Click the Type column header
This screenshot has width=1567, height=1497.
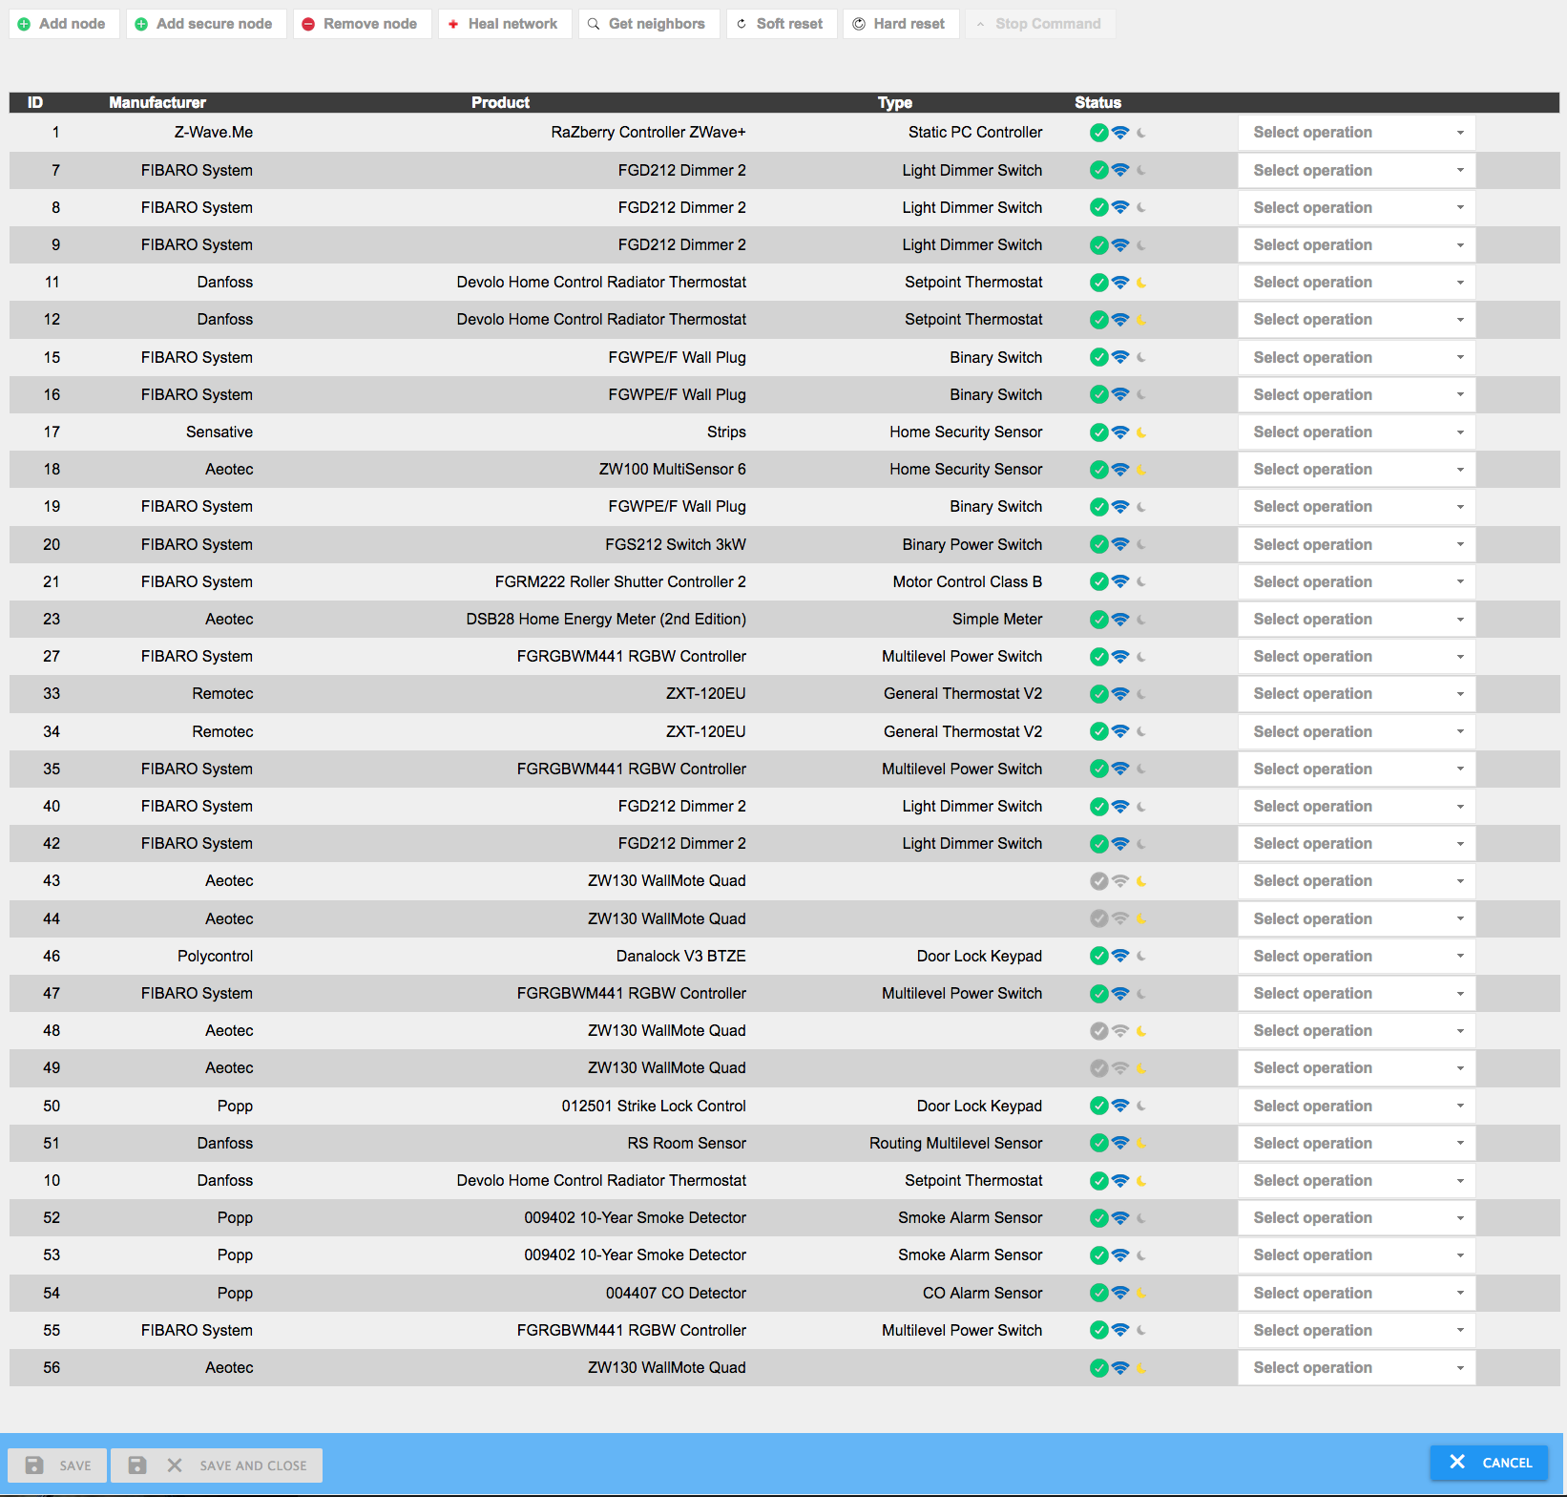pyautogui.click(x=895, y=102)
